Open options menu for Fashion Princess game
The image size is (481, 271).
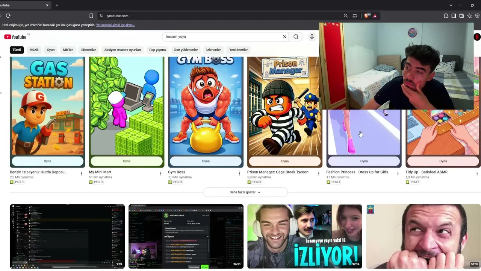(x=398, y=174)
